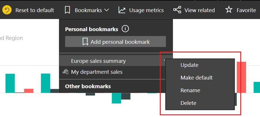260x117 pixels.
Task: Click the Personal bookmarks info icon
Action: [125, 29]
